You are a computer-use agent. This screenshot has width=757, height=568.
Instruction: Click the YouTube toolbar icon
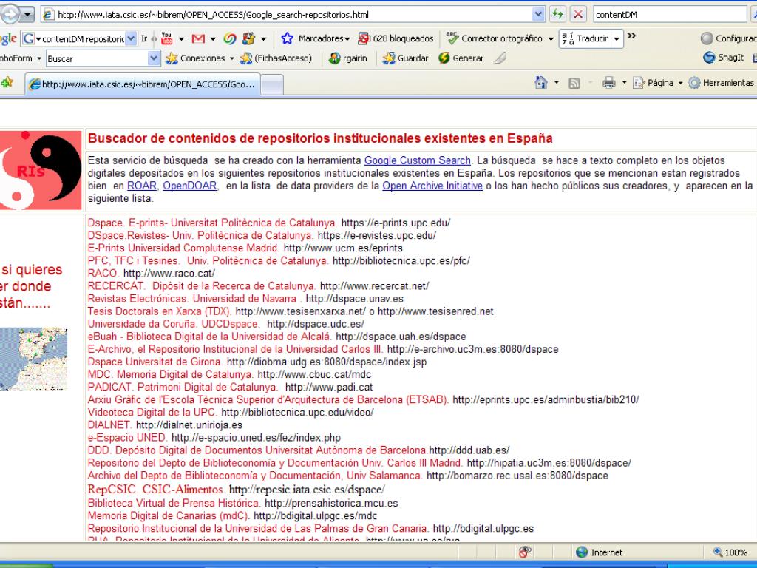166,38
